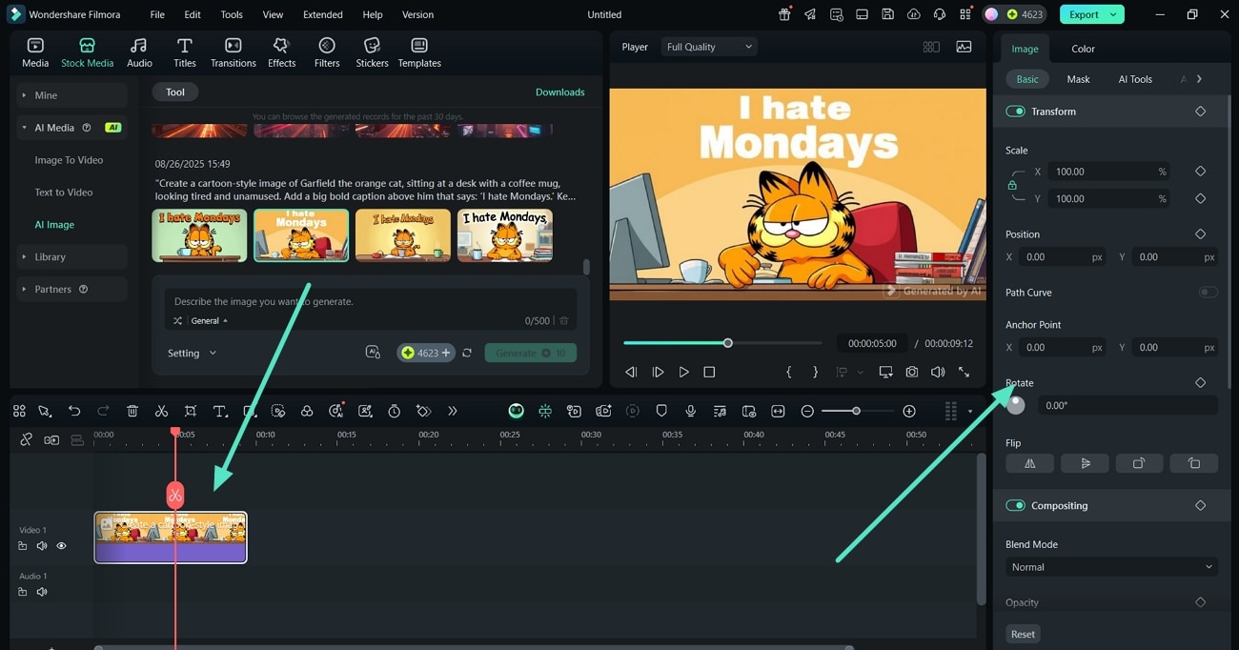Toggle the scale aspect ratio lock
This screenshot has height=650, width=1239.
click(1012, 185)
